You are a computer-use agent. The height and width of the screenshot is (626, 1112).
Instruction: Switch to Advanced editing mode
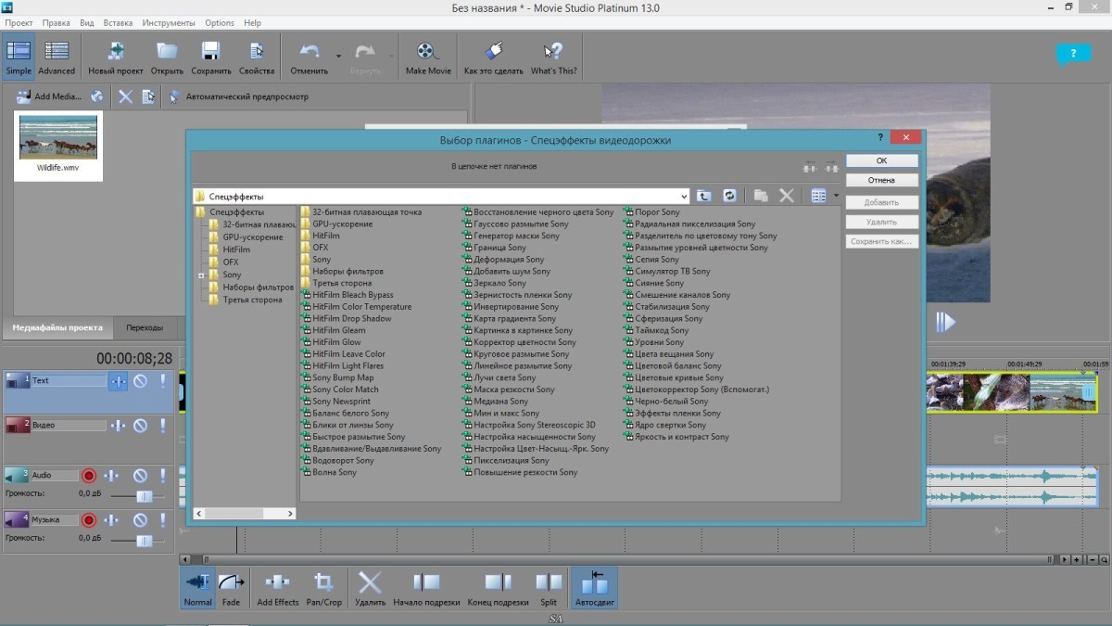tap(57, 57)
